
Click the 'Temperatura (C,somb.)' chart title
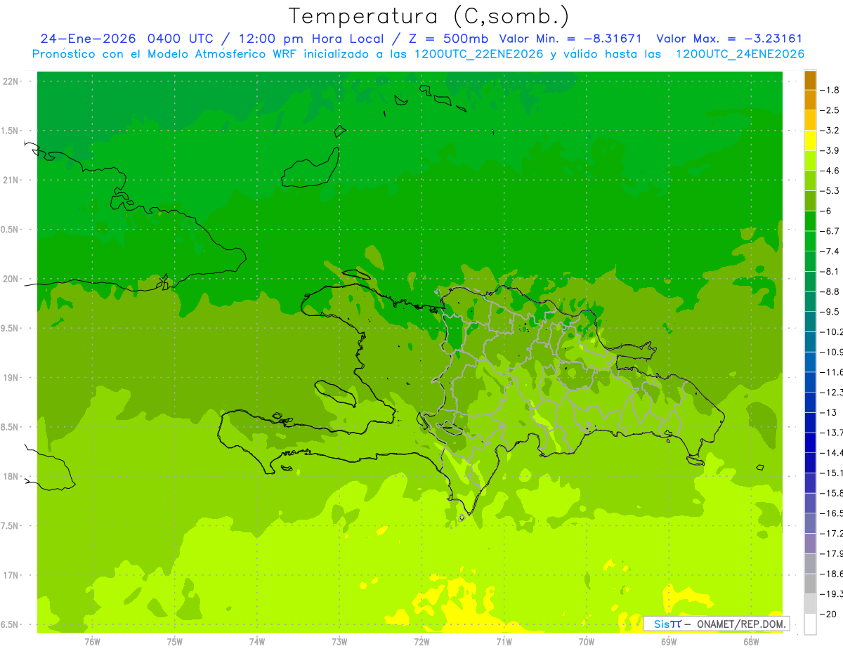429,15
